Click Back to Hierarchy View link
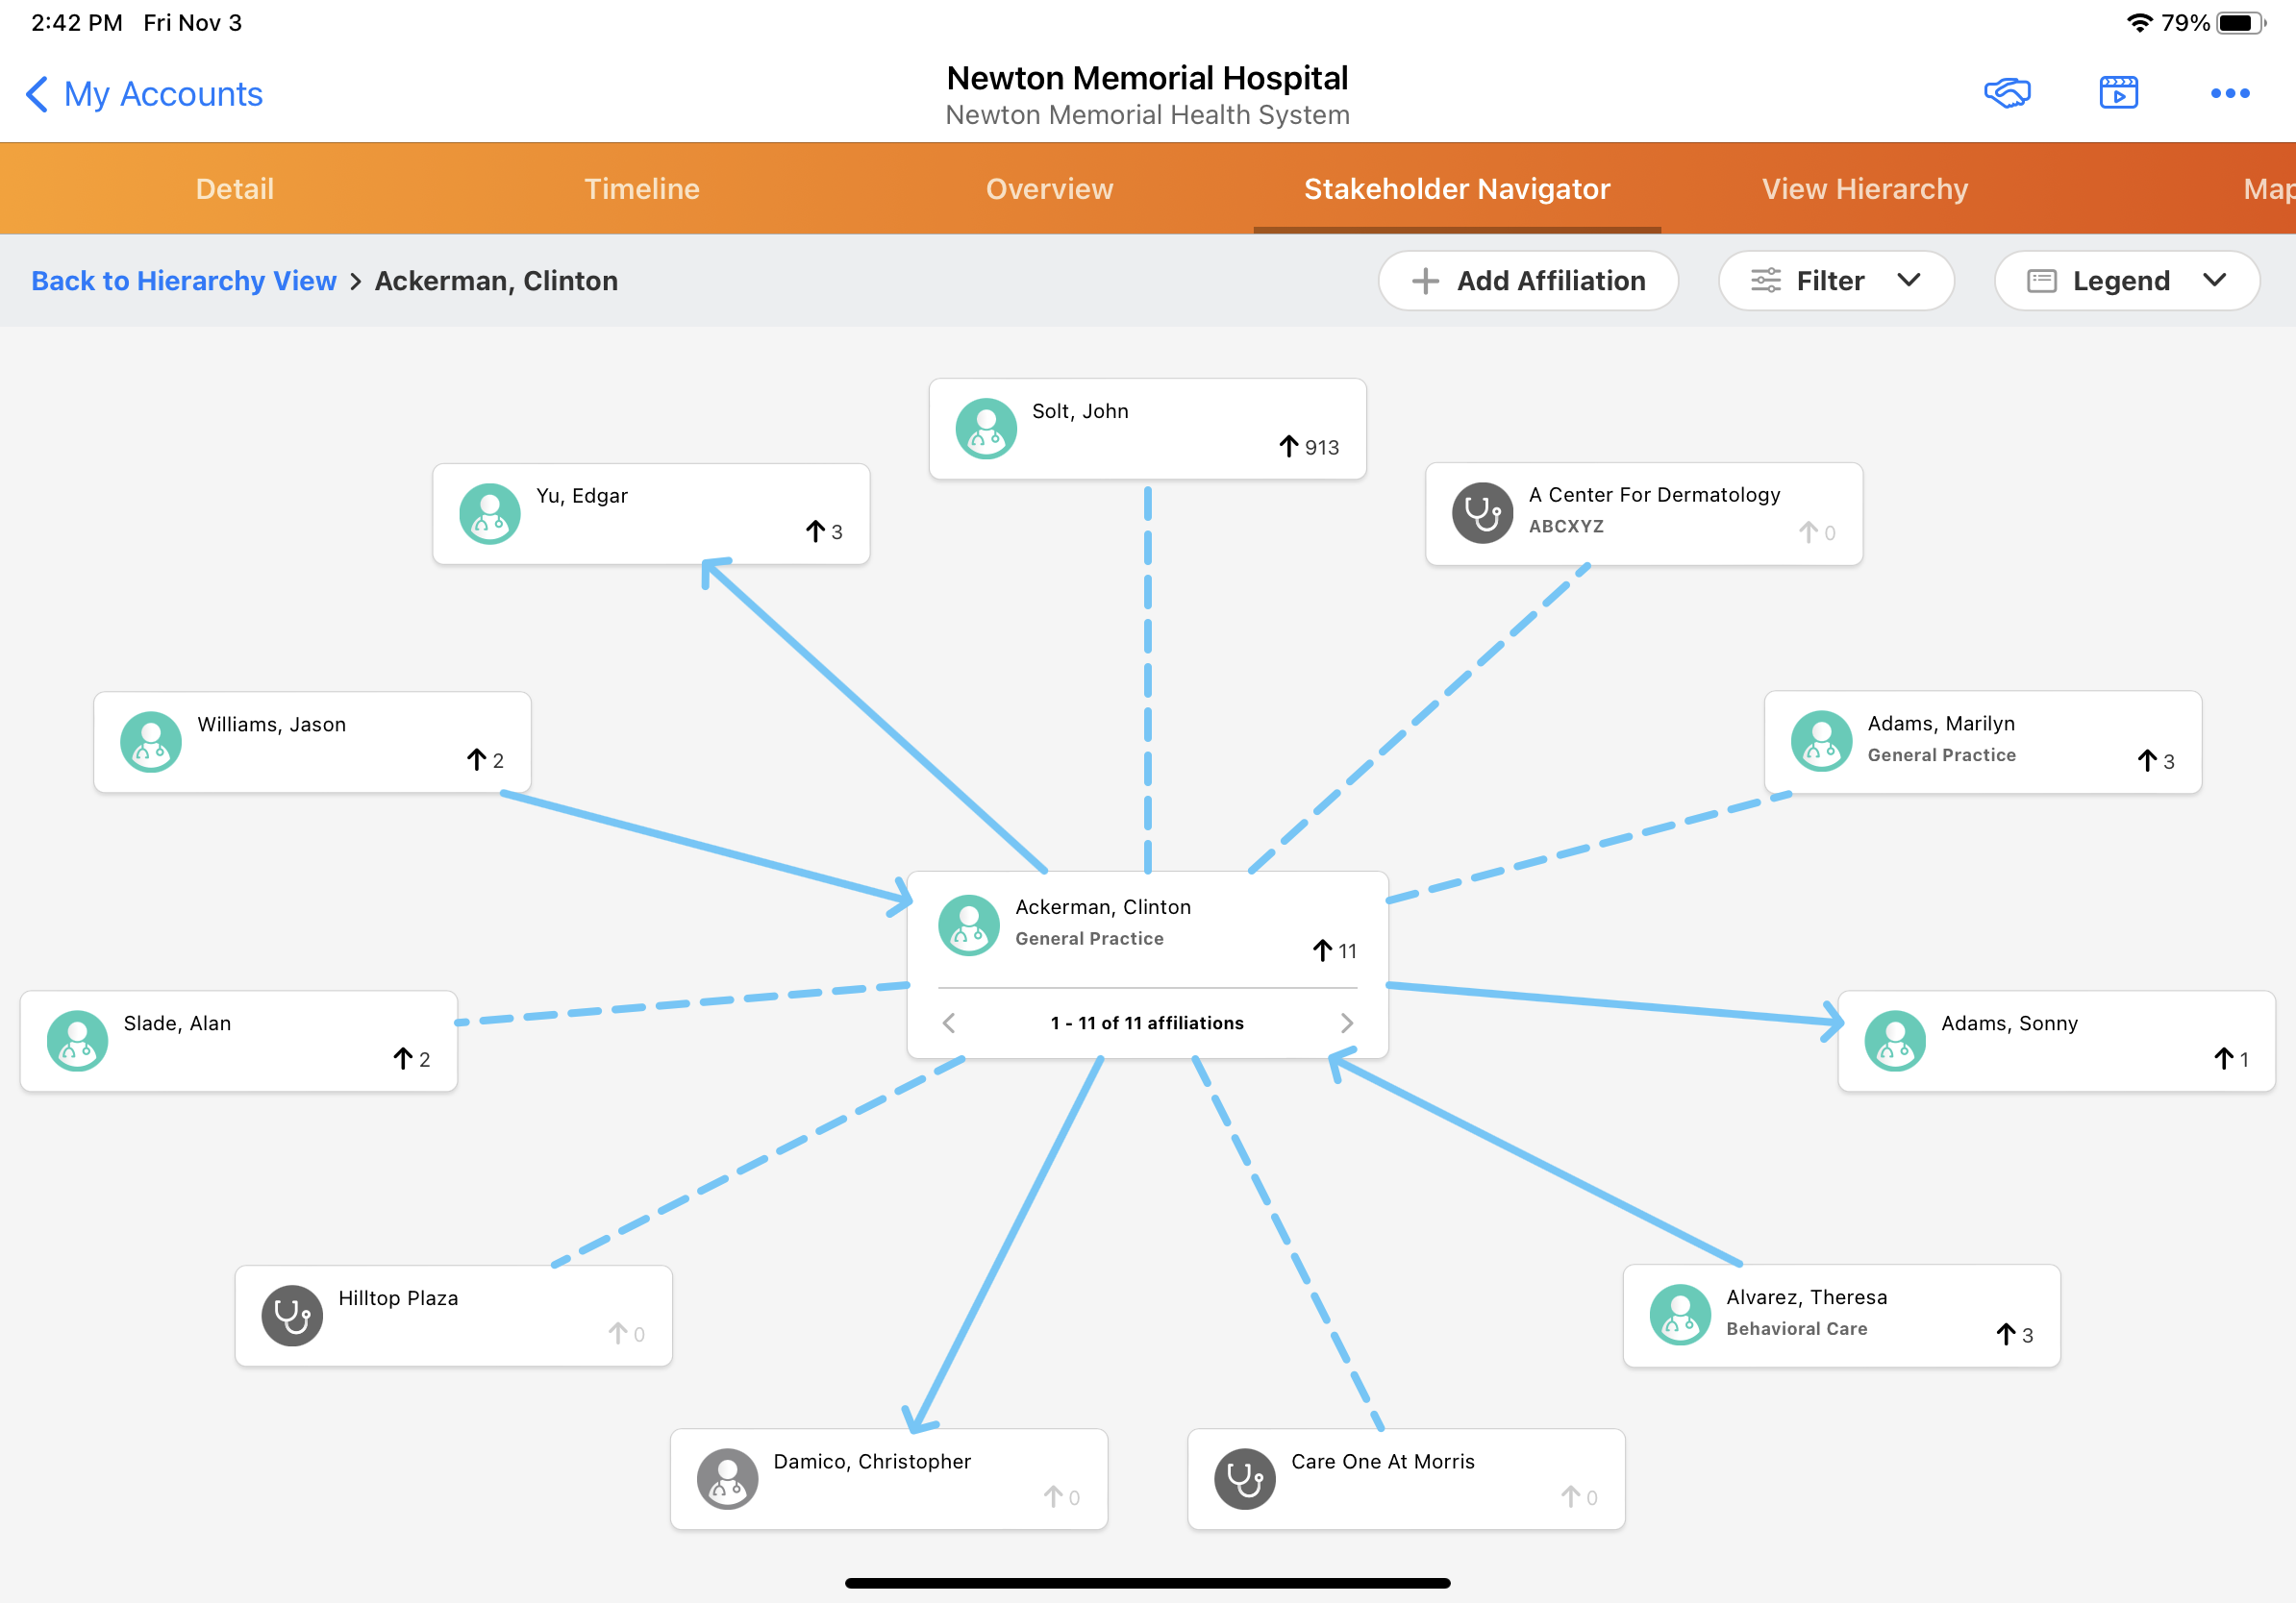Screen dimensions: 2296x1603 click(x=183, y=281)
